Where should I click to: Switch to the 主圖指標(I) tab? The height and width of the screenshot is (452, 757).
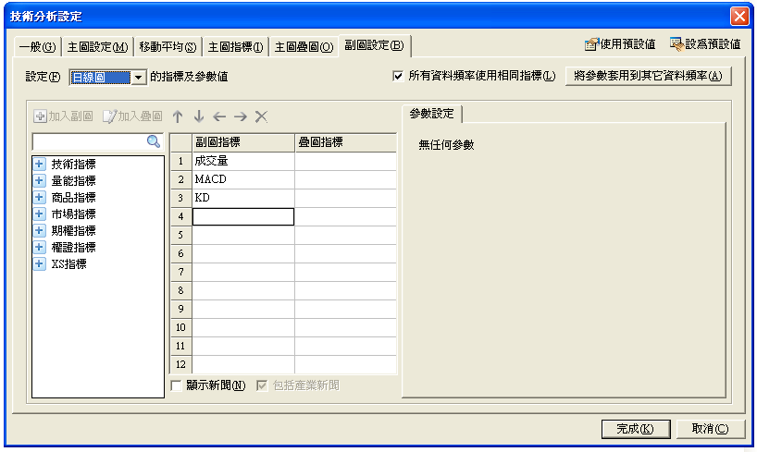click(236, 47)
